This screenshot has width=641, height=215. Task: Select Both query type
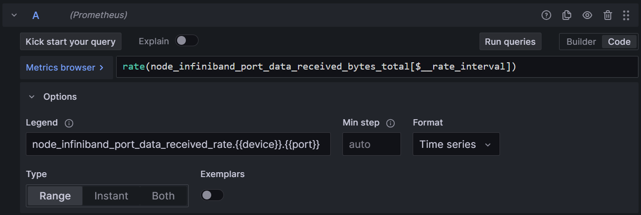(x=163, y=196)
